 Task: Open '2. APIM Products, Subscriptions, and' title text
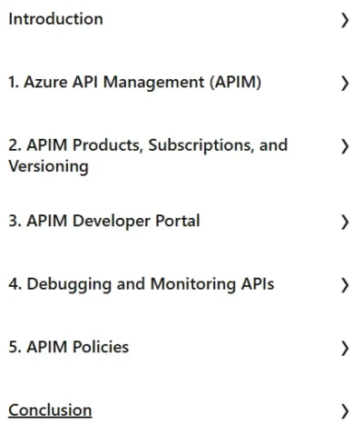(x=148, y=145)
